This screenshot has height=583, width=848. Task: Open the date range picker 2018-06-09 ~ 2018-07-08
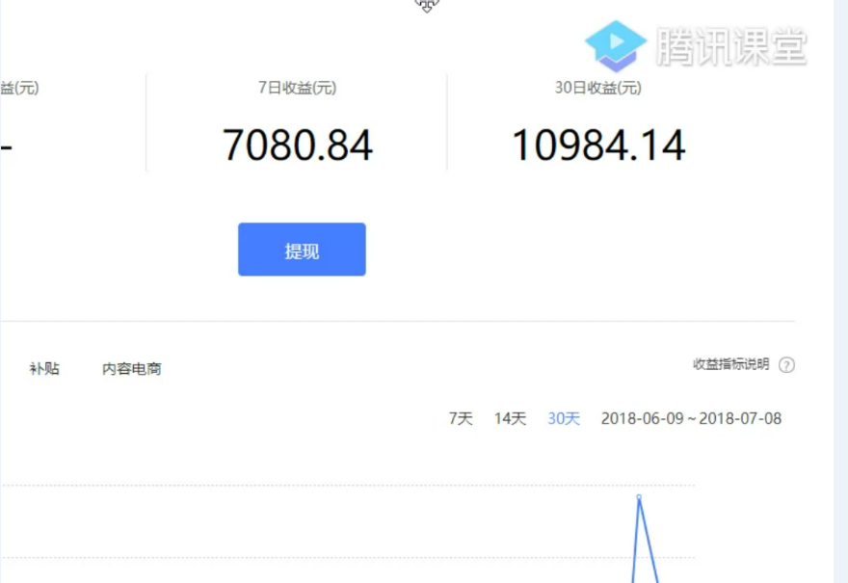click(x=691, y=418)
